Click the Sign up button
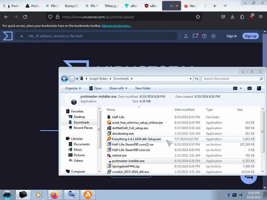Screen dimensions: 267x200 (251, 36)
